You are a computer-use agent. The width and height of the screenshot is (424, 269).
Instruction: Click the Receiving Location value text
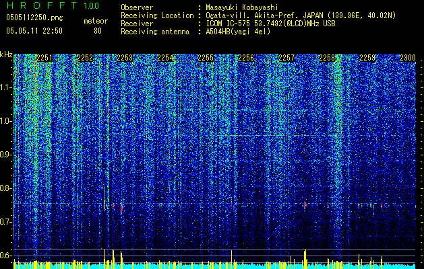point(301,15)
